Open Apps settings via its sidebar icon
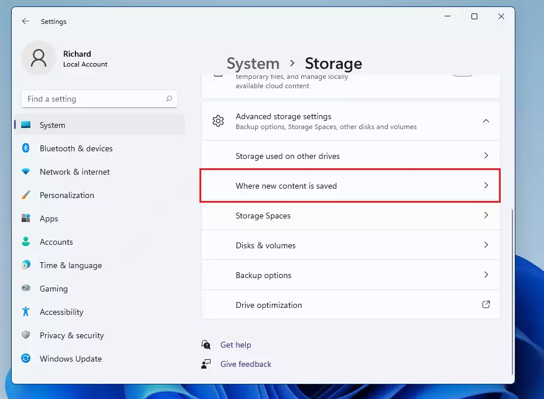 tap(26, 218)
